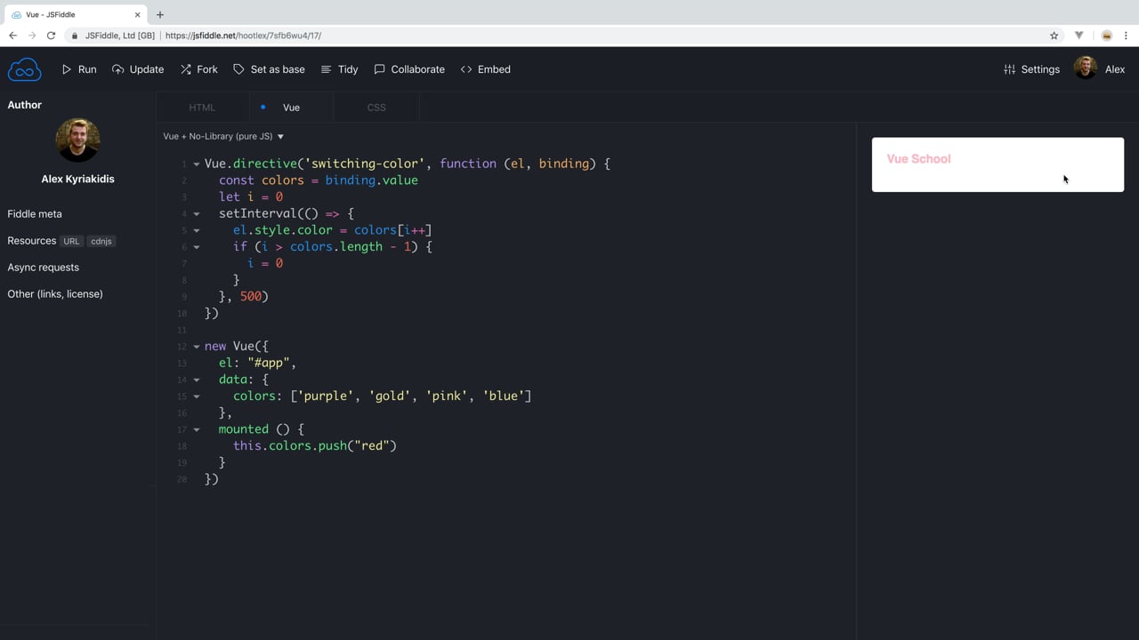Collapse the if block at line 6
This screenshot has height=640, width=1139.
point(197,247)
